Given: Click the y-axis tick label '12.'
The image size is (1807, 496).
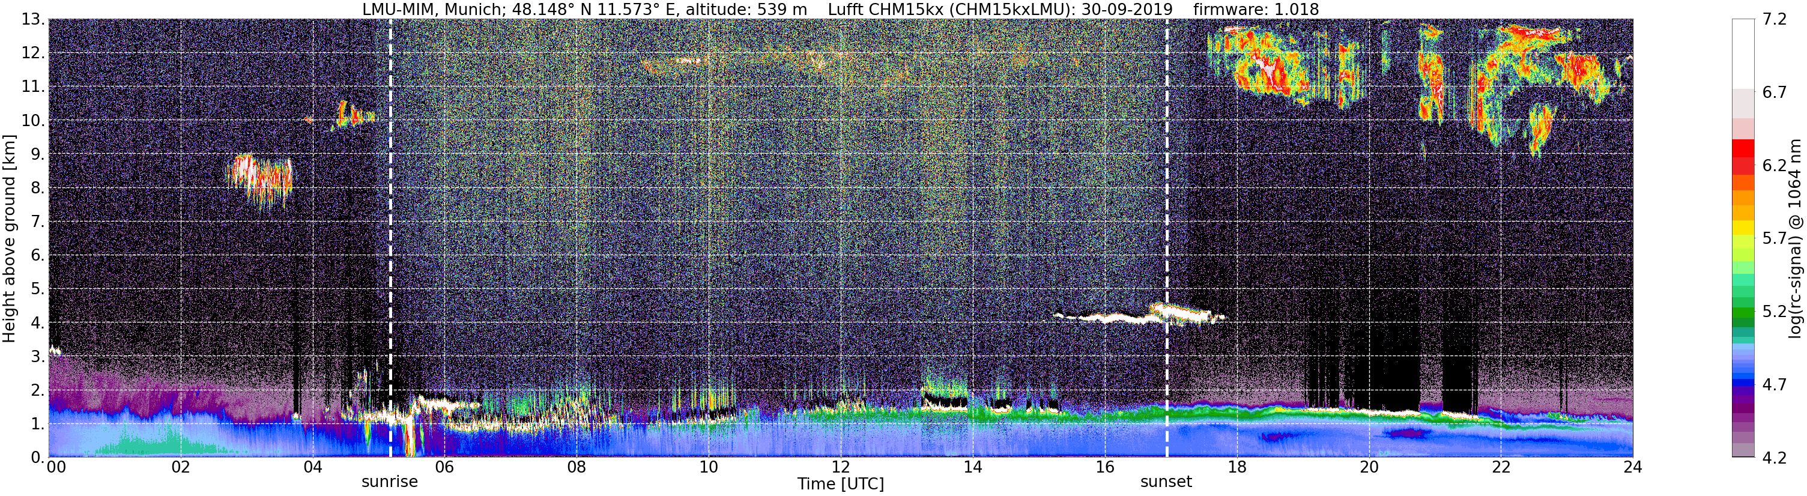Looking at the screenshot, I should 32,53.
